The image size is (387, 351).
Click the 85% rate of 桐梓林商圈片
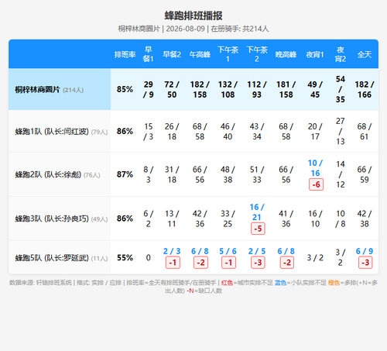point(125,89)
